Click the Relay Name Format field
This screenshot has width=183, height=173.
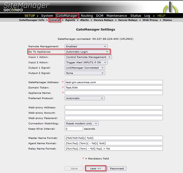pos(114,149)
